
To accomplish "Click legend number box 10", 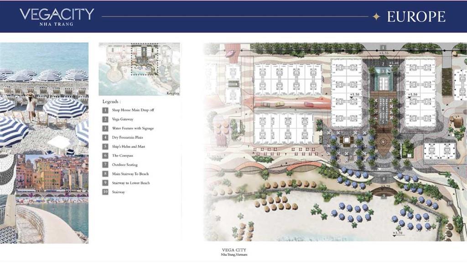I will point(105,192).
